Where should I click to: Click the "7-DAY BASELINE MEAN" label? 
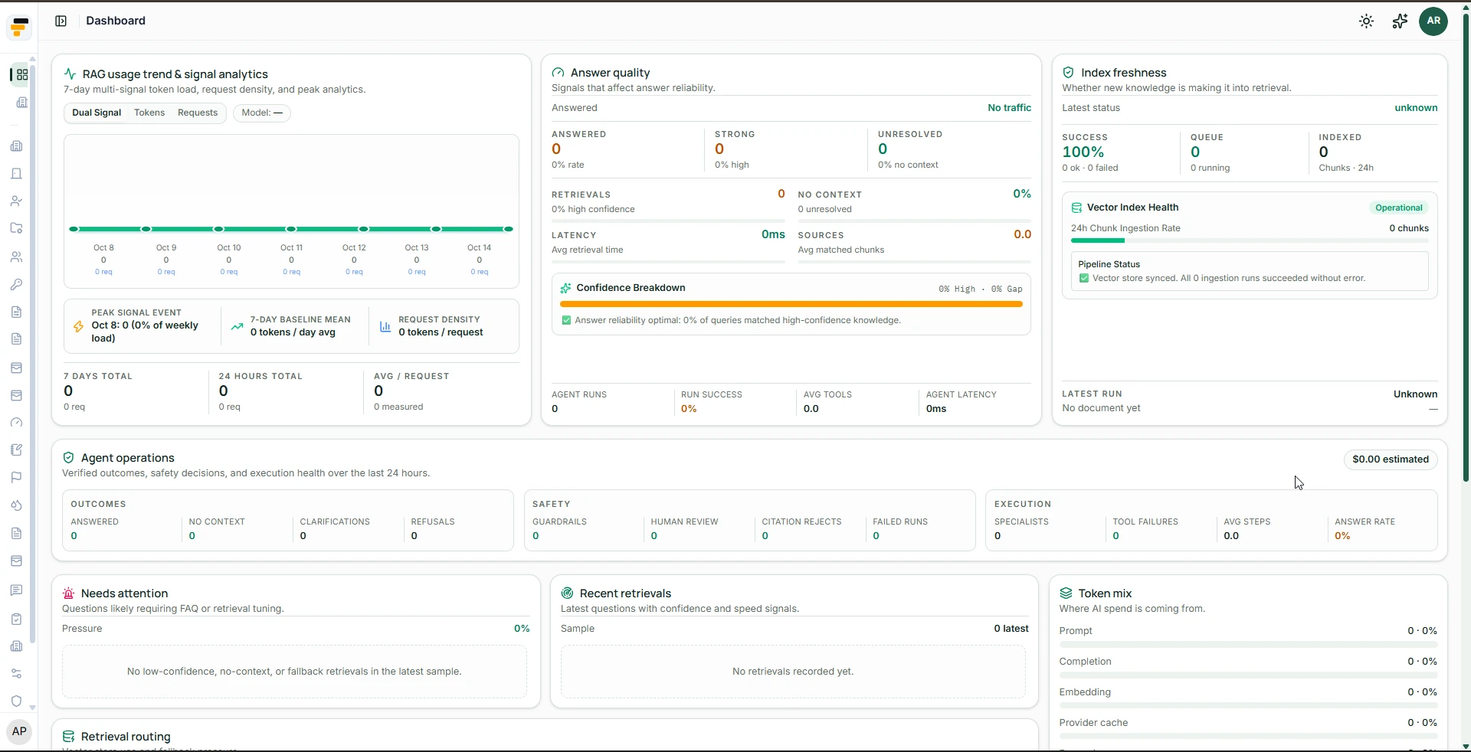[x=300, y=319]
